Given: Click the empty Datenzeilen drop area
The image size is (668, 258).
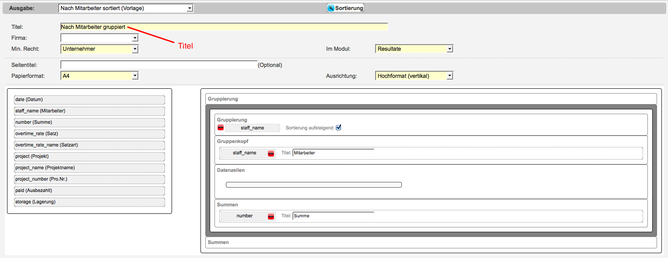Looking at the screenshot, I should click(313, 185).
